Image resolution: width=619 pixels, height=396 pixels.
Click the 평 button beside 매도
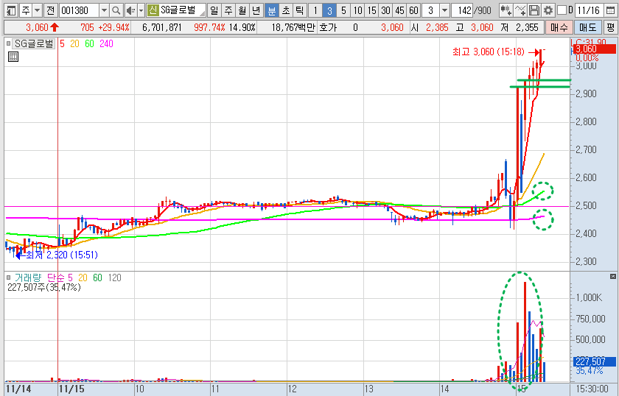611,27
